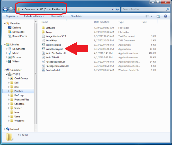172x145 pixels.
Task: Select the InstallPackageUI application icon
Action: coord(43,49)
